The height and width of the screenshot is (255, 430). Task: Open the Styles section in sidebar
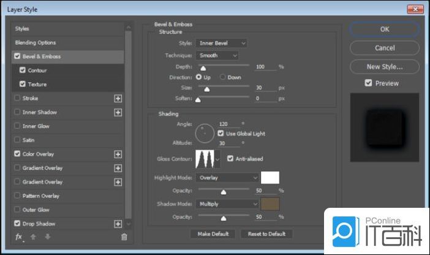click(22, 29)
